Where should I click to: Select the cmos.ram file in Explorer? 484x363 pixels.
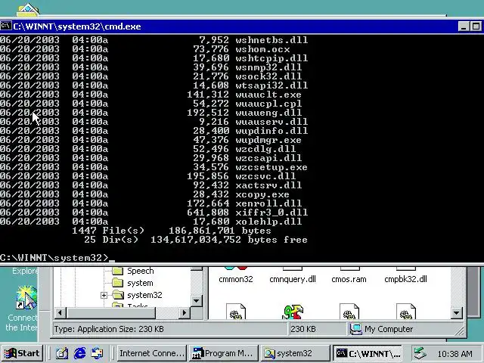click(349, 279)
